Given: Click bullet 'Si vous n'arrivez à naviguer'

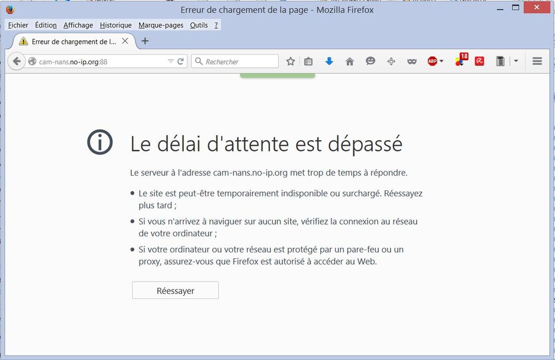Looking at the screenshot, I should pos(278,227).
